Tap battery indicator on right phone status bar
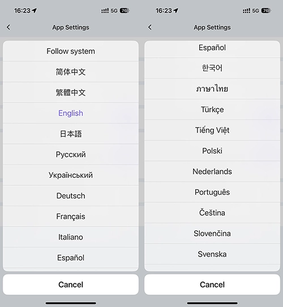Screen dimensions: 283x307 coord(266,11)
